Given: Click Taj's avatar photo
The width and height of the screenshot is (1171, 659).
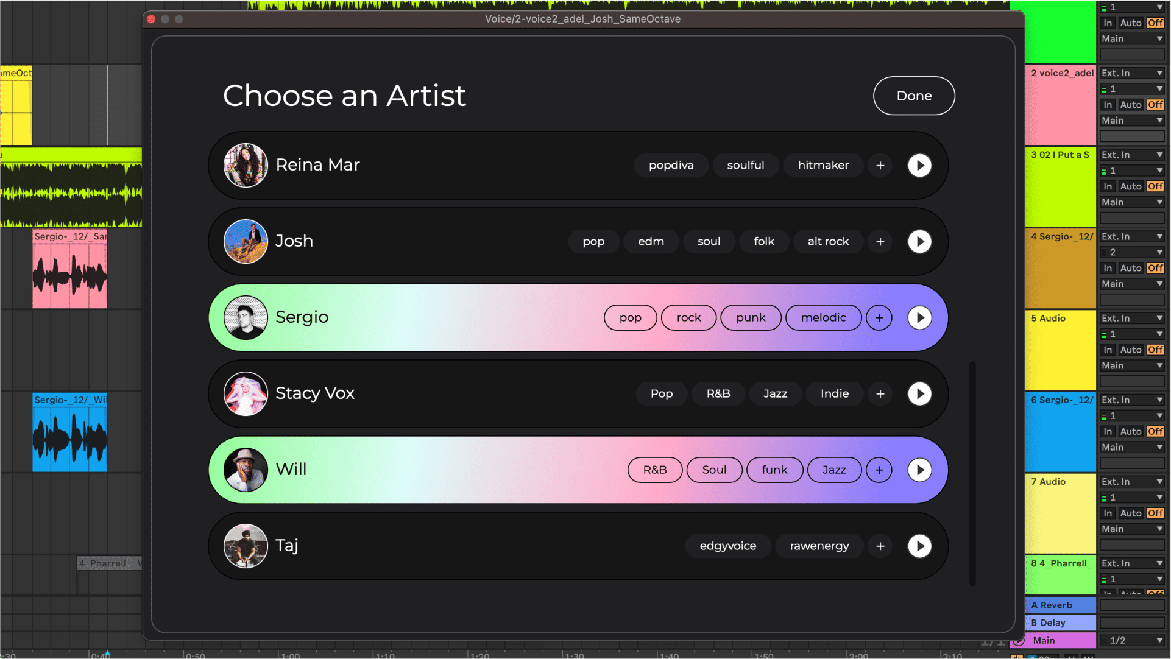Looking at the screenshot, I should pos(246,546).
